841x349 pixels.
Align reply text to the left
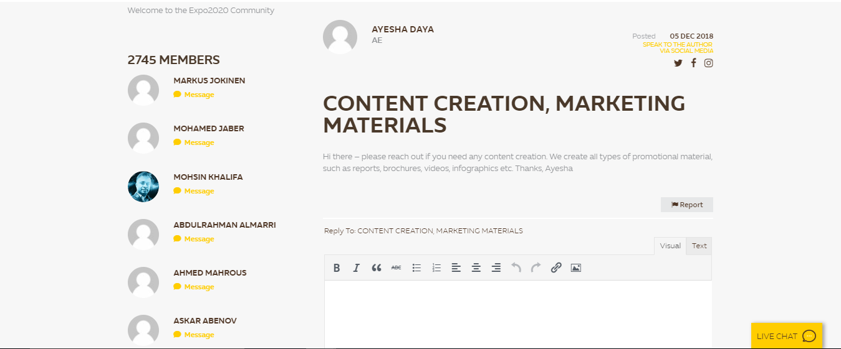[456, 268]
